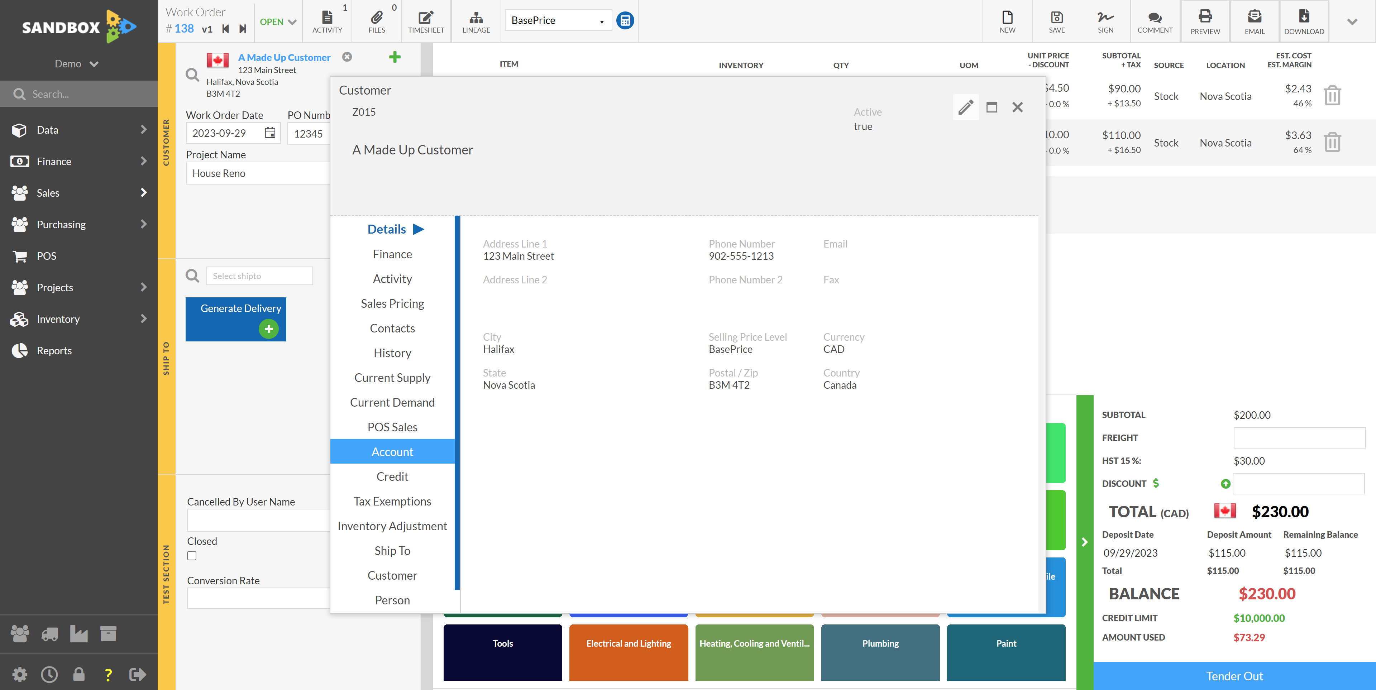1376x690 pixels.
Task: Open the Contacts tab
Action: (392, 328)
